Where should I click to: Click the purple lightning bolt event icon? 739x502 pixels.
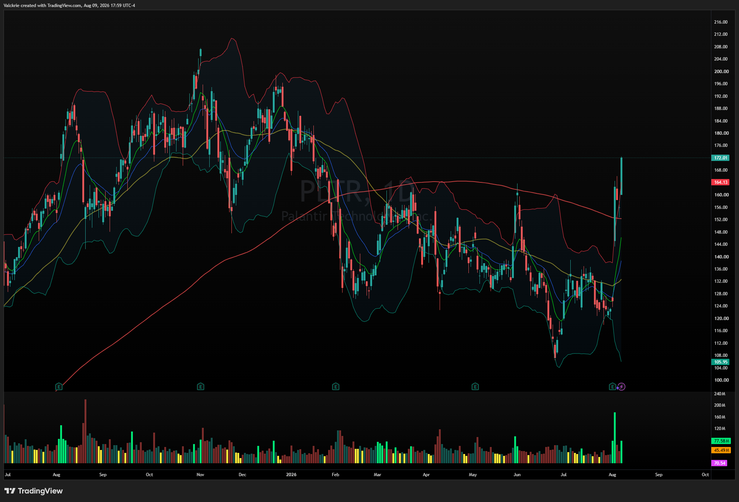pos(622,387)
